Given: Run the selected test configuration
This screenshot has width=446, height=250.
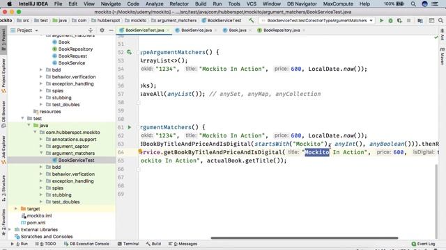Looking at the screenshot, I should [381, 20].
